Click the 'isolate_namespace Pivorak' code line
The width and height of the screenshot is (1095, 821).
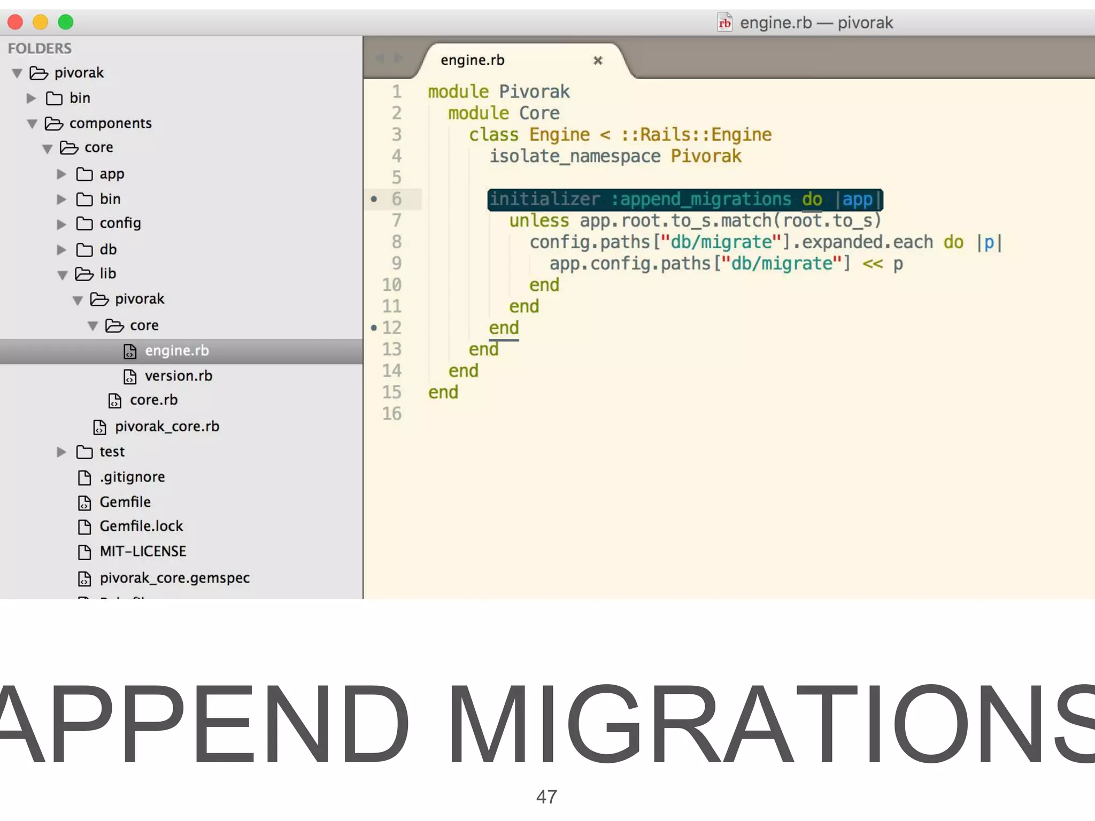tap(615, 157)
